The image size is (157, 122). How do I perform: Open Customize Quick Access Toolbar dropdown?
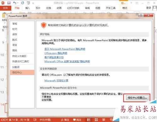coord(33,3)
